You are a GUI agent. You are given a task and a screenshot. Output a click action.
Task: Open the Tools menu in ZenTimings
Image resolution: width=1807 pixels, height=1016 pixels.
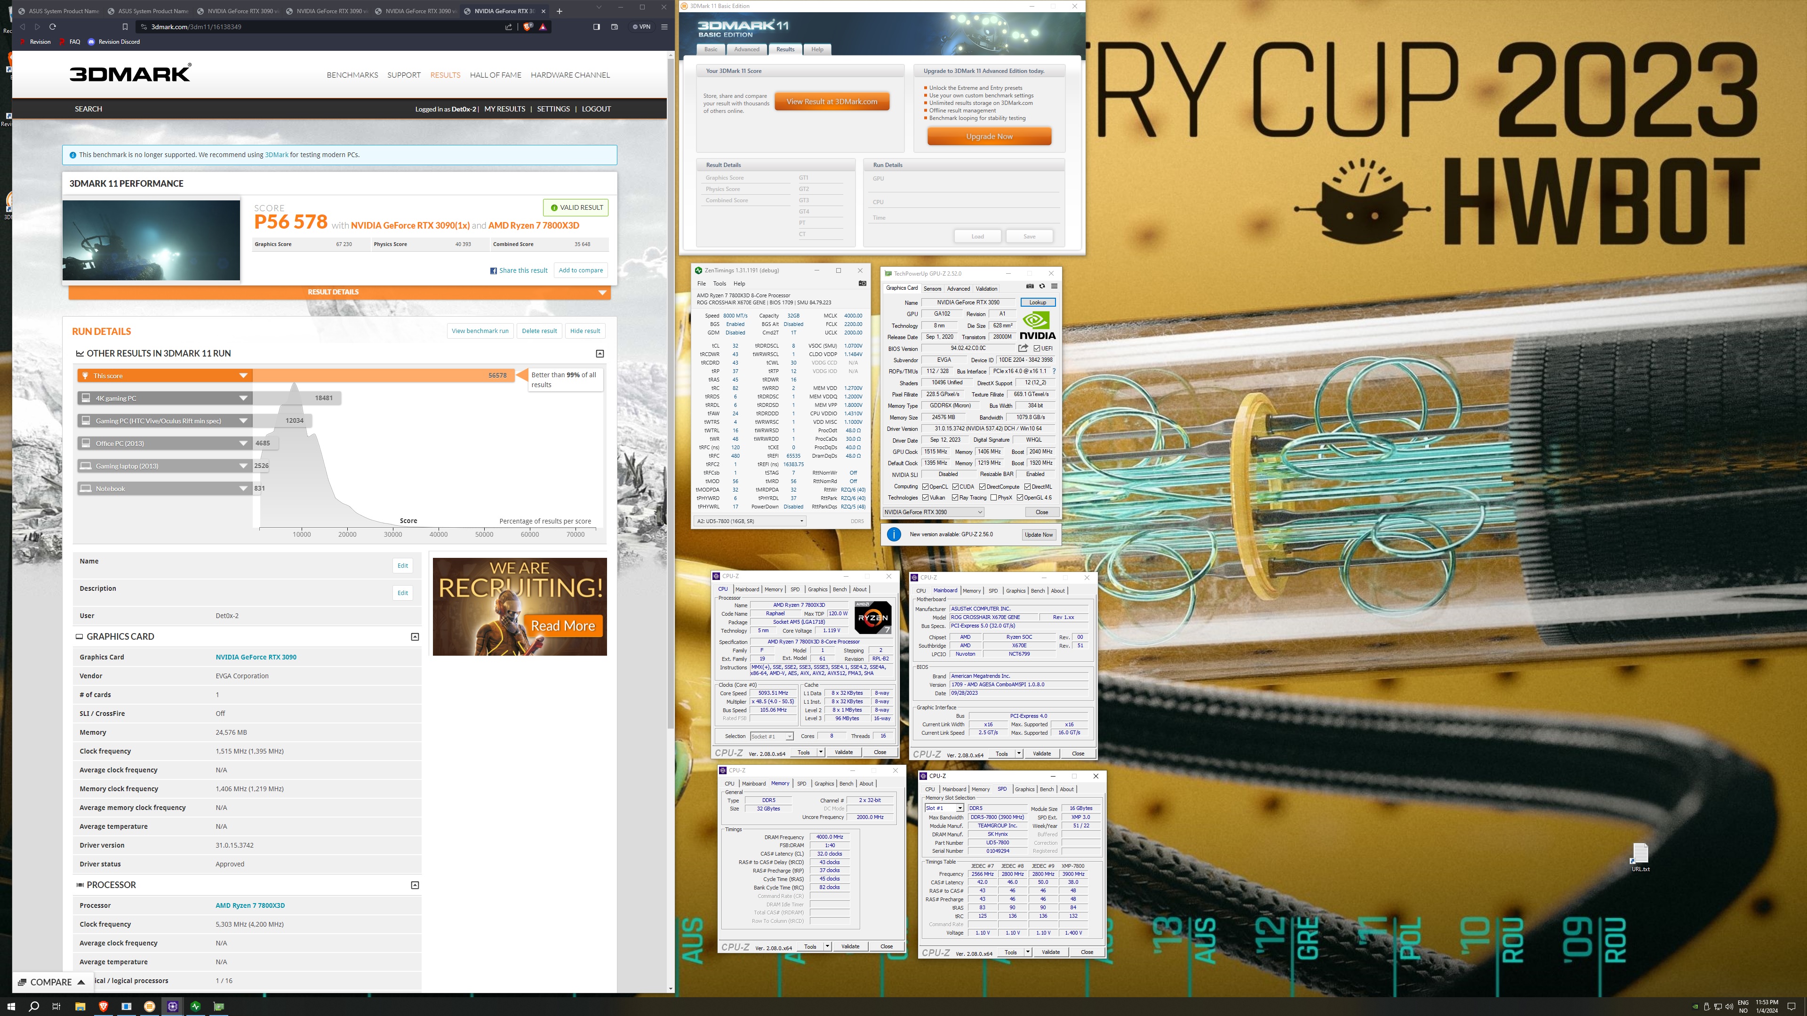pyautogui.click(x=720, y=284)
